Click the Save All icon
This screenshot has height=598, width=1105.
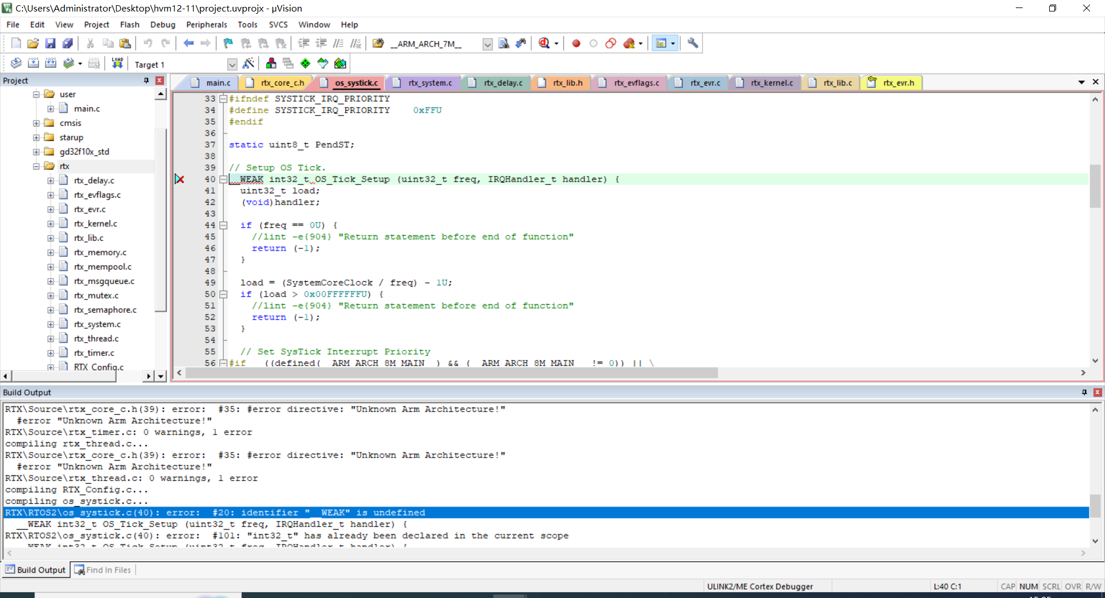68,43
